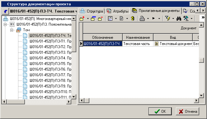The height and width of the screenshot is (119, 207).
Task: Select the Ш016/01-452(П)-ПЗ-П6 tree item
Action: (50, 69)
